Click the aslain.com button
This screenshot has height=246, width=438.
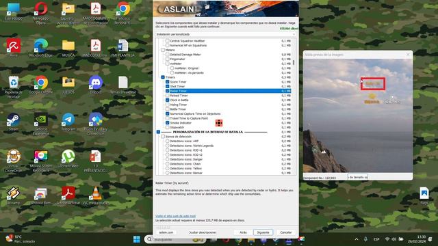click(x=166, y=232)
